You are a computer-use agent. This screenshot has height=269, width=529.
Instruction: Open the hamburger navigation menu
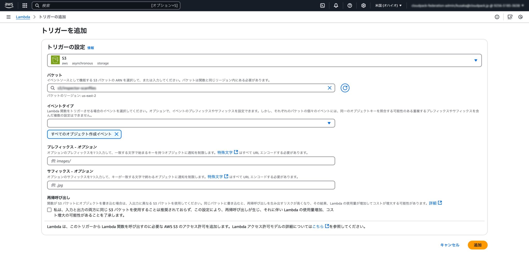(9, 17)
